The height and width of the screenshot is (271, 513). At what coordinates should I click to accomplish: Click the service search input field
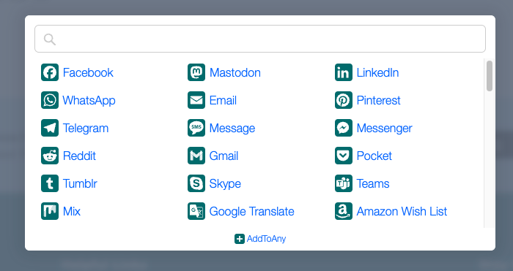click(260, 39)
